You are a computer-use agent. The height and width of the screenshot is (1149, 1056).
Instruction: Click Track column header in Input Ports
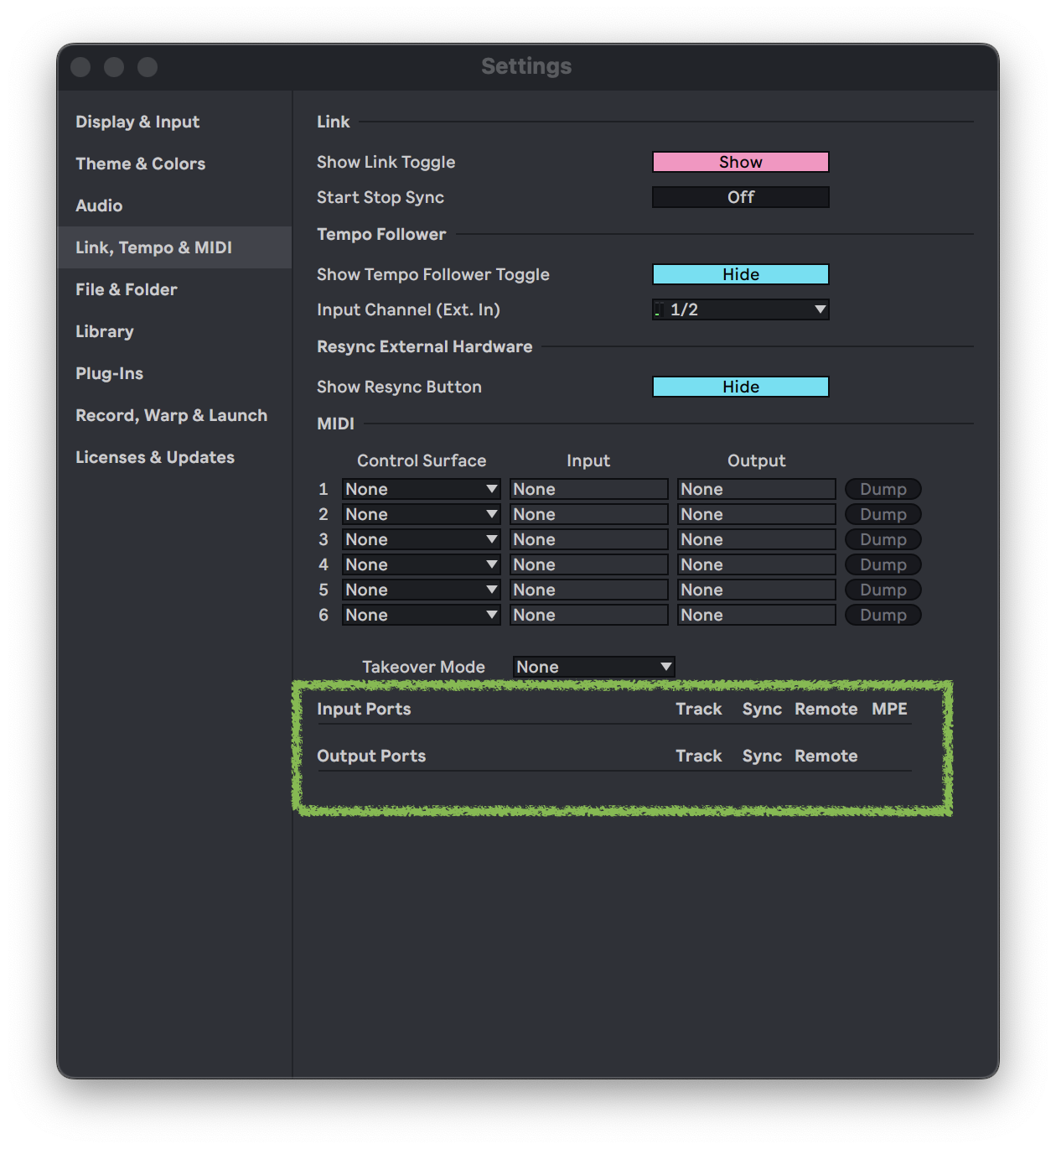click(699, 709)
